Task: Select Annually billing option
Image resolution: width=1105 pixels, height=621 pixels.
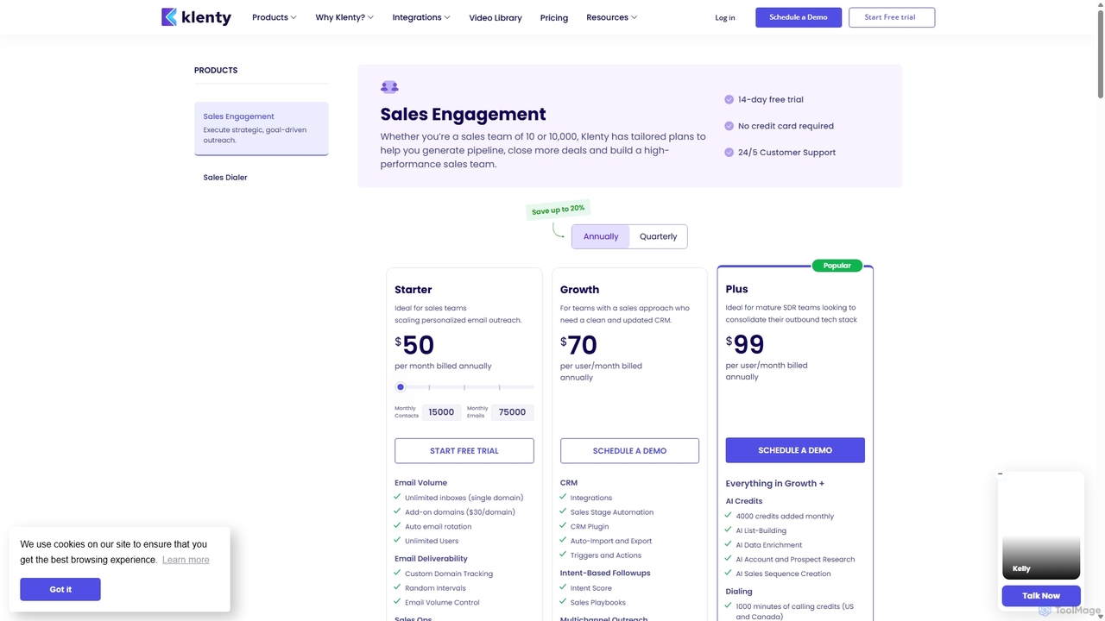Action: click(x=601, y=236)
